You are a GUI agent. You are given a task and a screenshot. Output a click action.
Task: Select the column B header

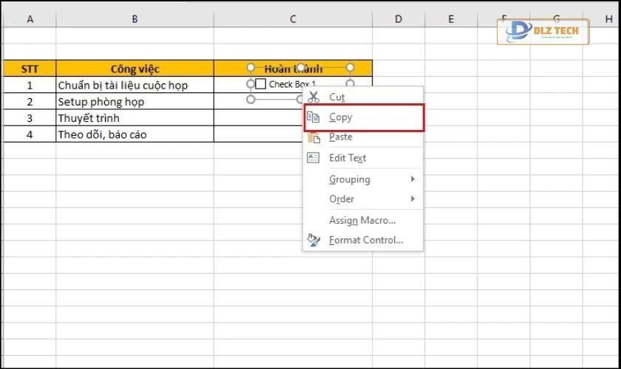point(135,19)
